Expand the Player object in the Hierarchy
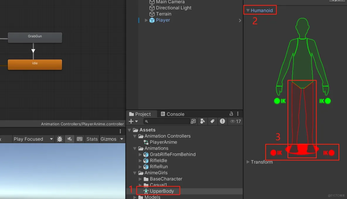 pos(146,20)
